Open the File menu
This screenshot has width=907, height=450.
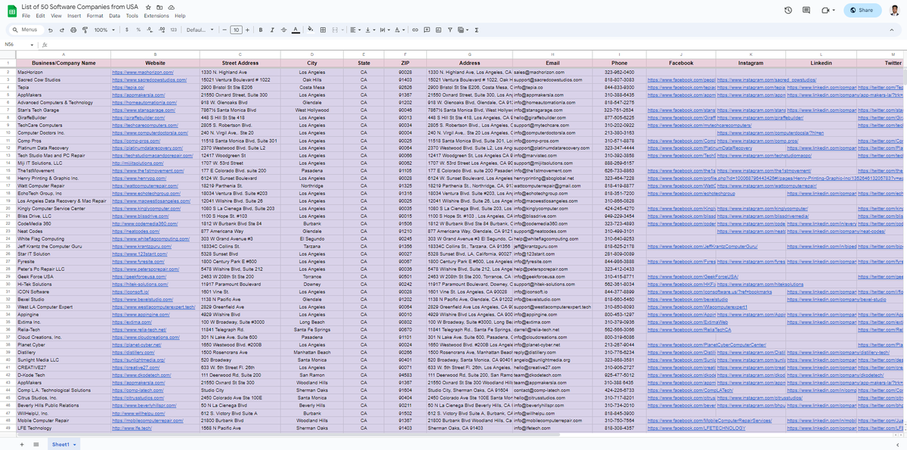27,15
